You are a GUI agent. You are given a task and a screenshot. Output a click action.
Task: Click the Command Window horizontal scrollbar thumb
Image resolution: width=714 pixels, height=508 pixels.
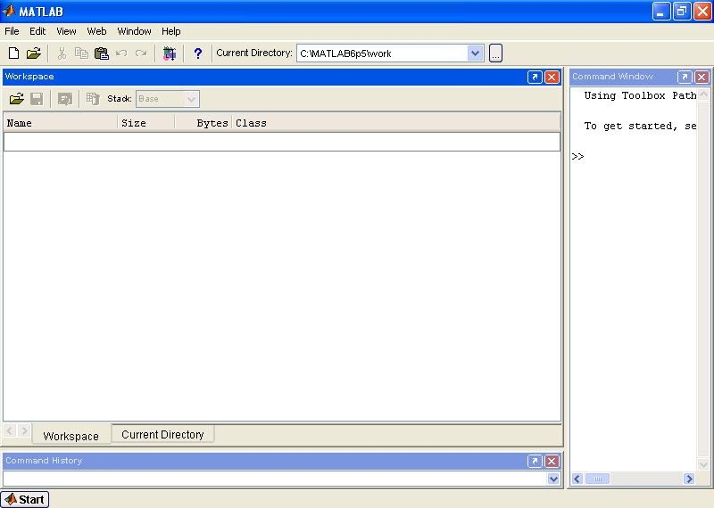coord(597,479)
